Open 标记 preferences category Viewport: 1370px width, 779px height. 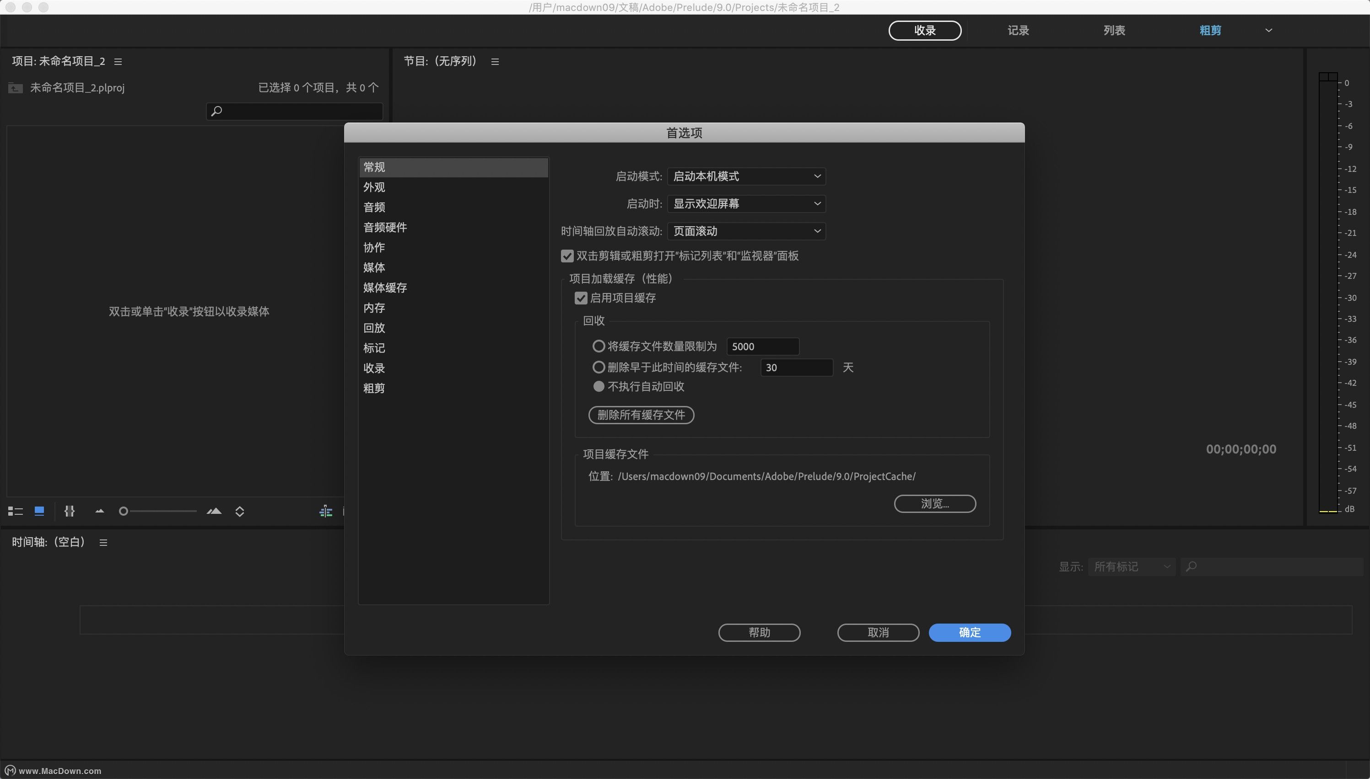point(453,348)
